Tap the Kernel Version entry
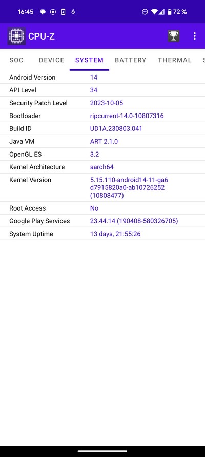Viewport: 205px width, 457px height. click(x=102, y=187)
